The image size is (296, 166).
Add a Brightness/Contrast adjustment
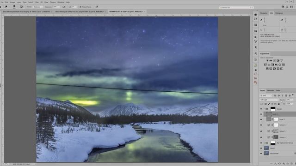[x=267, y=60]
